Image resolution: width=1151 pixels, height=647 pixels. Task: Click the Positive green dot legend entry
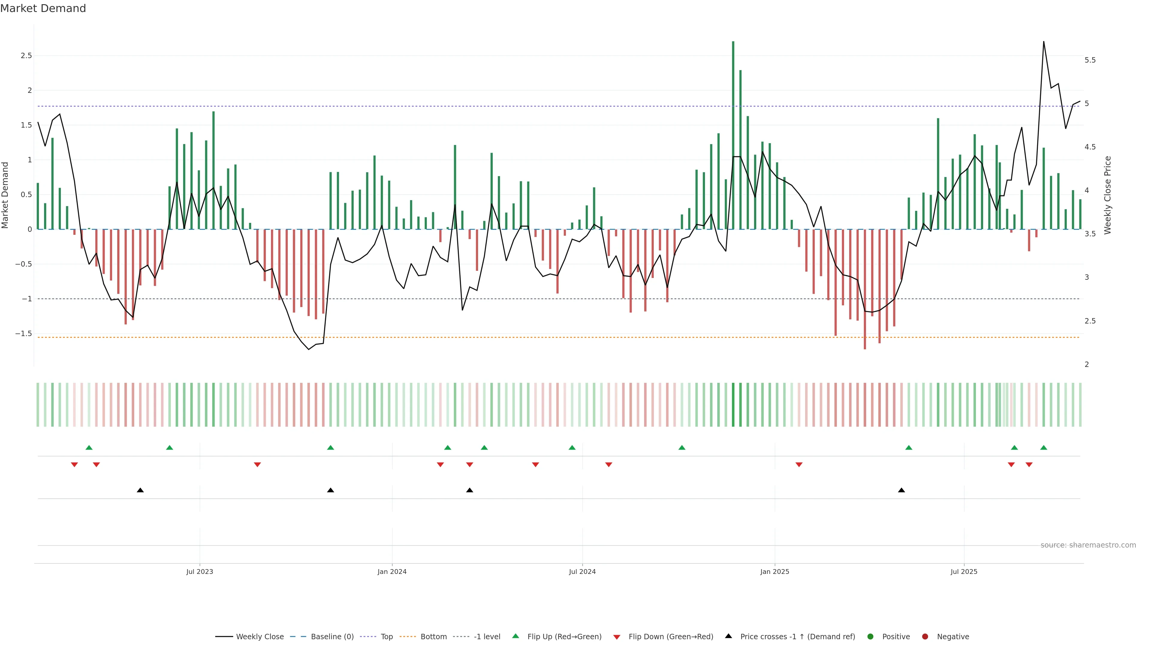pos(870,637)
